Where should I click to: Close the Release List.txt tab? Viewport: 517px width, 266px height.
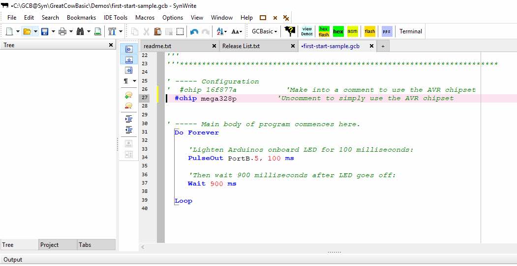pos(293,46)
